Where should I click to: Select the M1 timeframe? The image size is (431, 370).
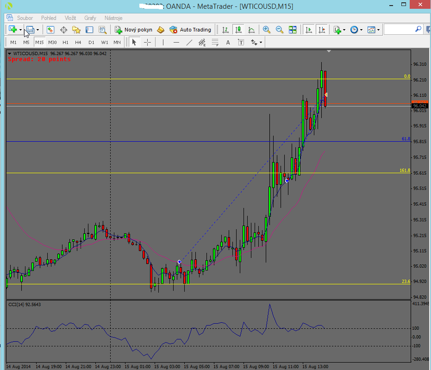coord(13,42)
